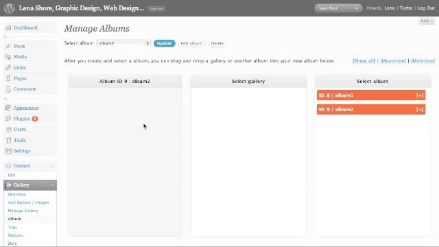This screenshot has height=247, width=439.
Task: Expand album1 with its [+] toggle
Action: 420,95
